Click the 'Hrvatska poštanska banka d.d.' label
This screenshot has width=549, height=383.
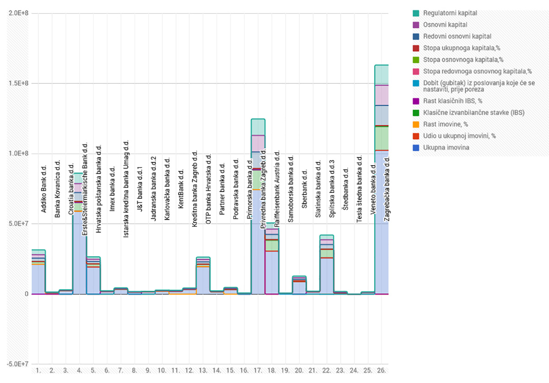(x=98, y=189)
